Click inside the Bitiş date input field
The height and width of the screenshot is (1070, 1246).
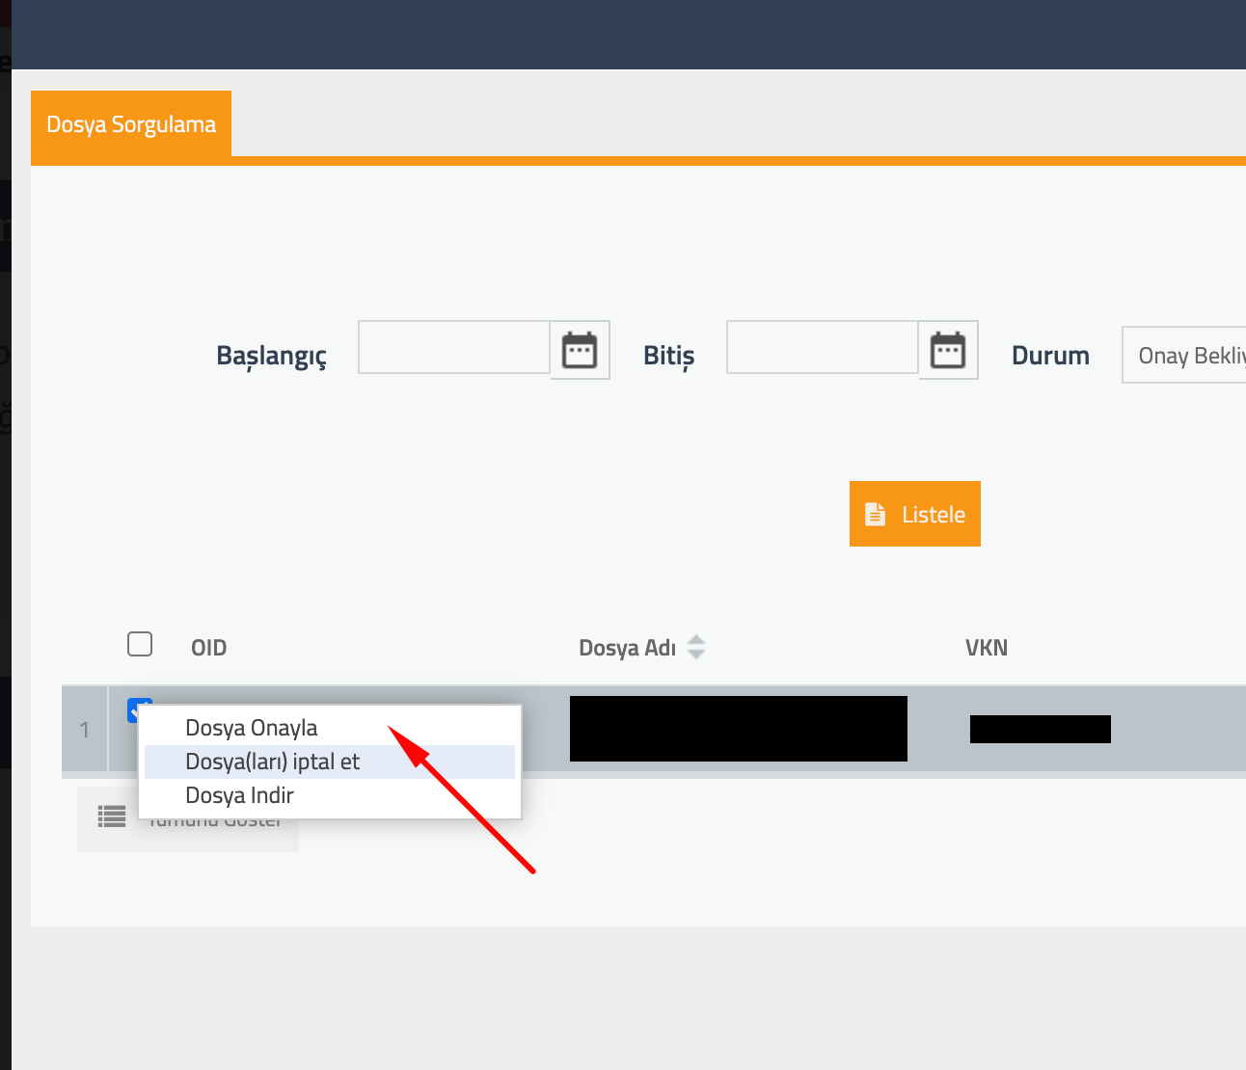822,347
